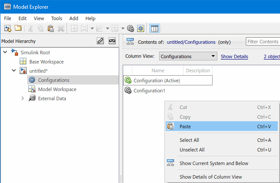
Task: Toggle the column view layout button
Action: (x=154, y=28)
